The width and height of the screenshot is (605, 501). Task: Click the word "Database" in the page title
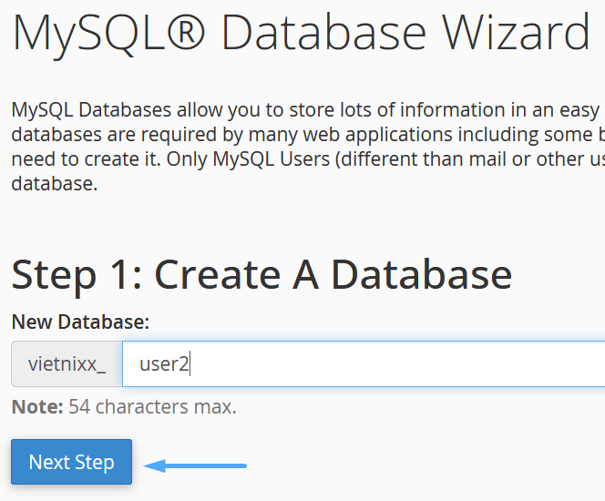click(322, 33)
